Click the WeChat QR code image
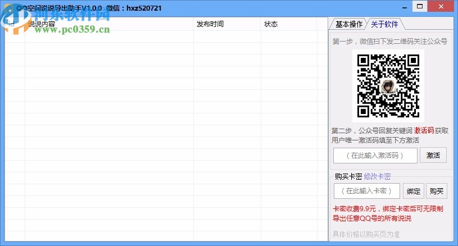This screenshot has height=246, width=458. tap(388, 86)
